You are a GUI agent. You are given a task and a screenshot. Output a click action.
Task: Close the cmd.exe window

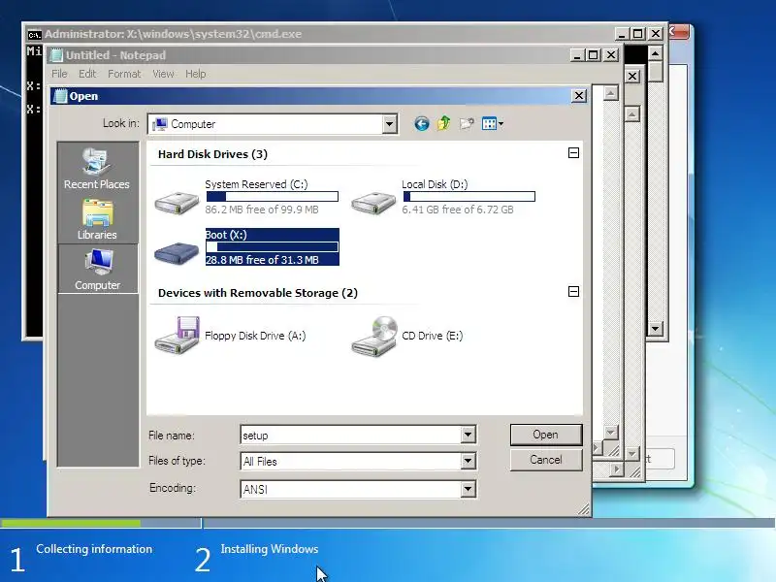pyautogui.click(x=656, y=34)
